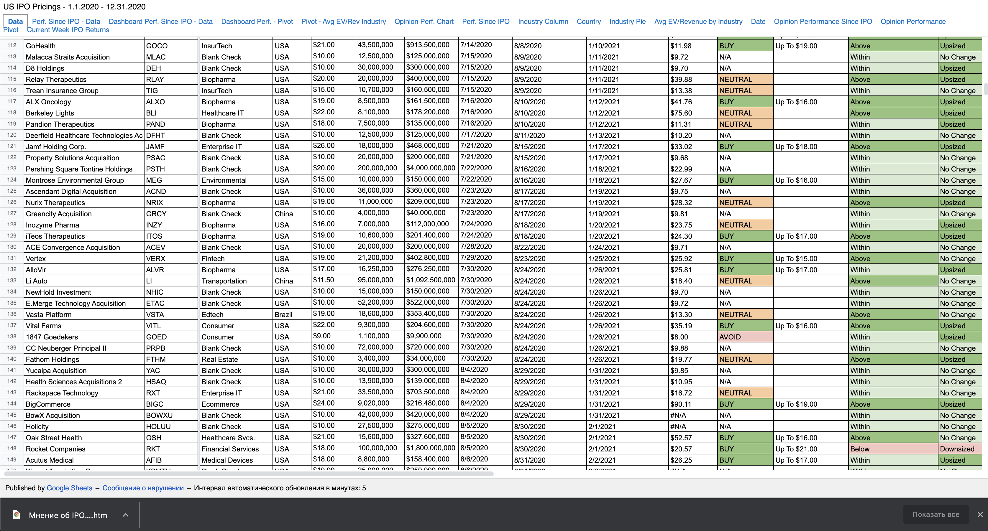Click the horizontal scrollbar under the table

[x=249, y=474]
